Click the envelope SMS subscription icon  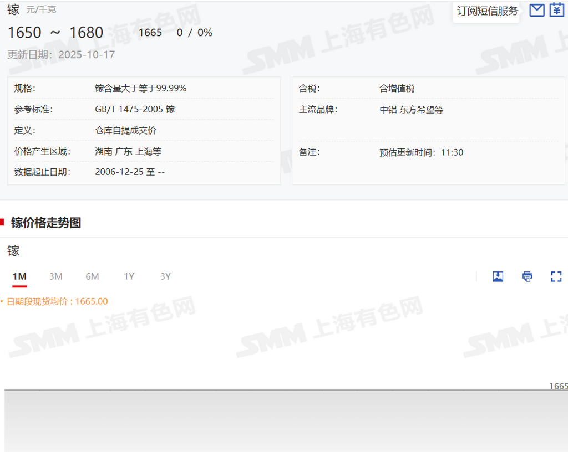[x=536, y=10]
